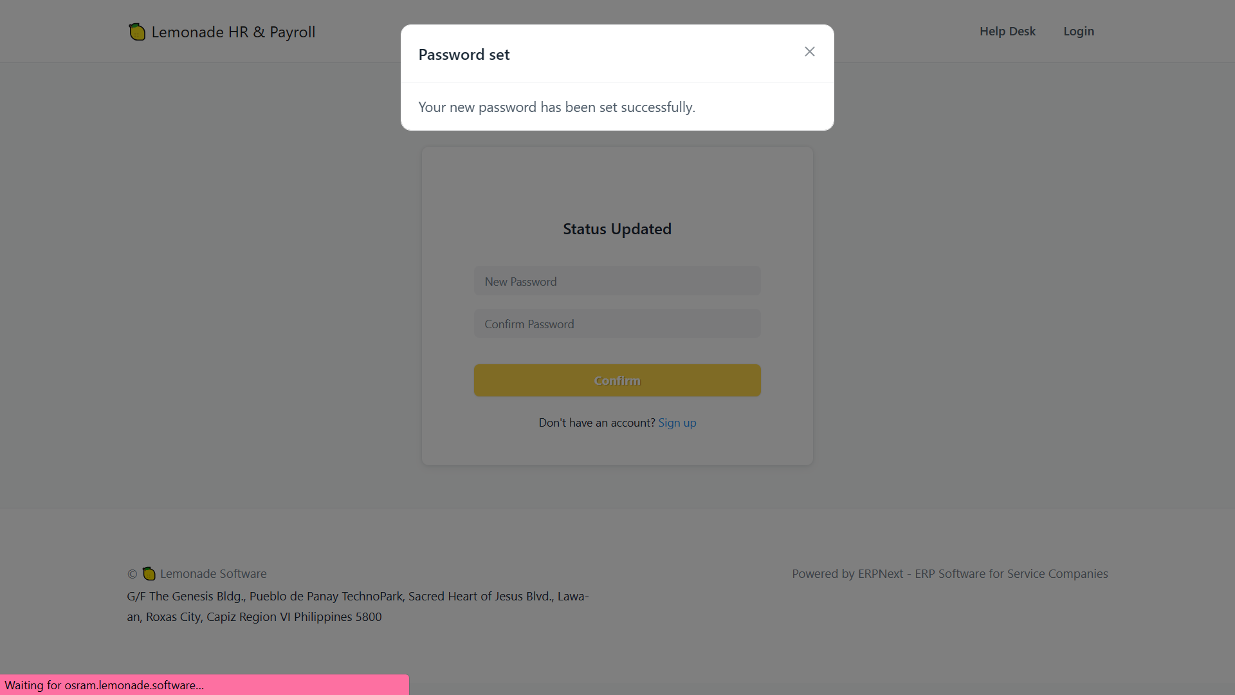The width and height of the screenshot is (1235, 695).
Task: Click the lemon logo in the header
Action: tap(137, 32)
